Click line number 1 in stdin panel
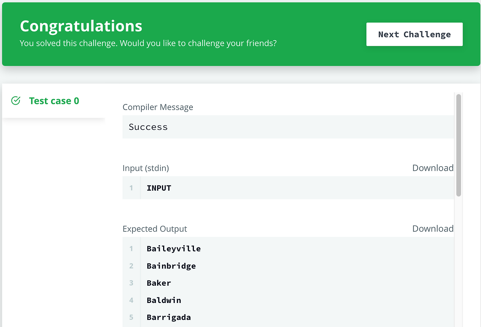 tap(131, 188)
